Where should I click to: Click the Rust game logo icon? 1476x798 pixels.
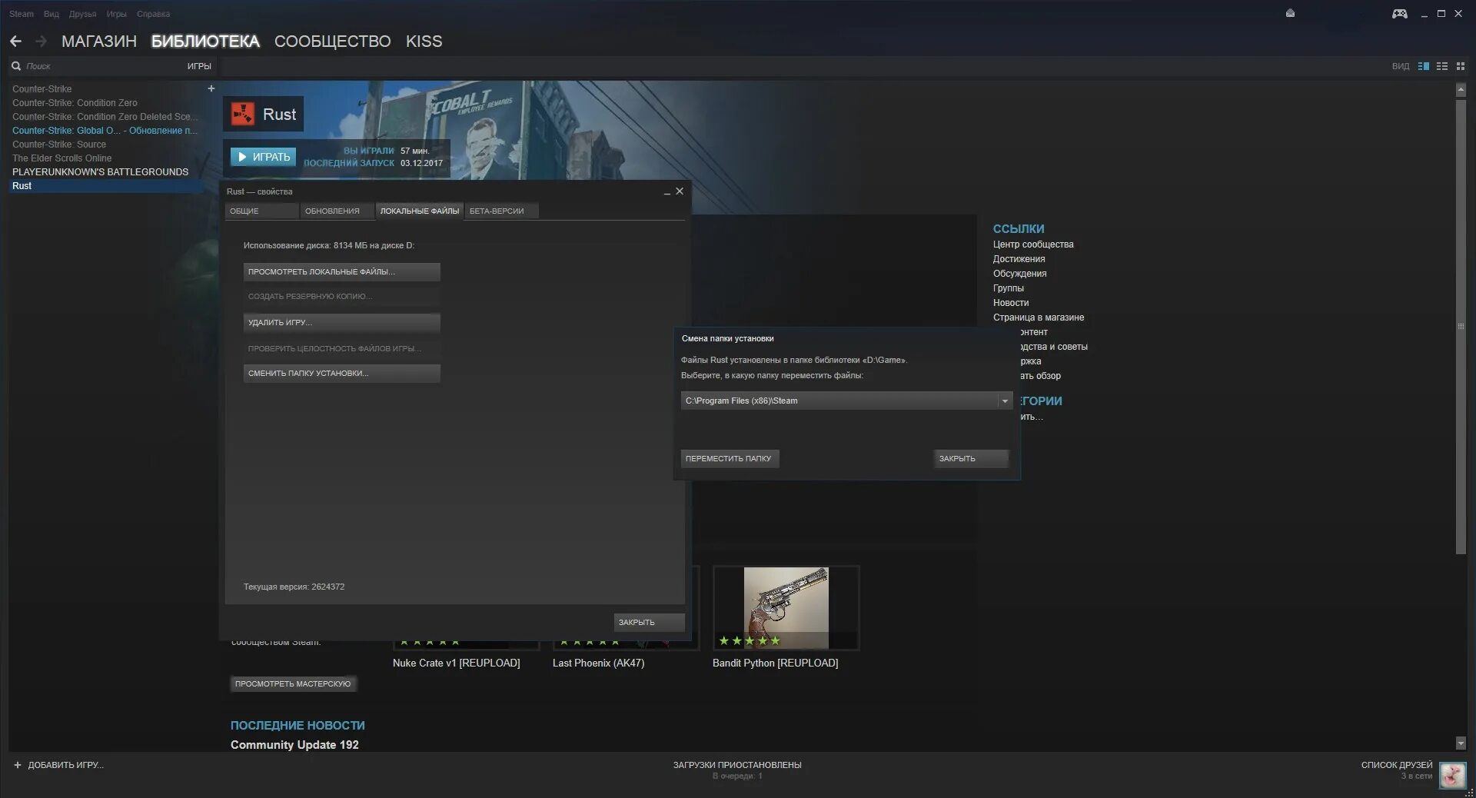point(242,115)
